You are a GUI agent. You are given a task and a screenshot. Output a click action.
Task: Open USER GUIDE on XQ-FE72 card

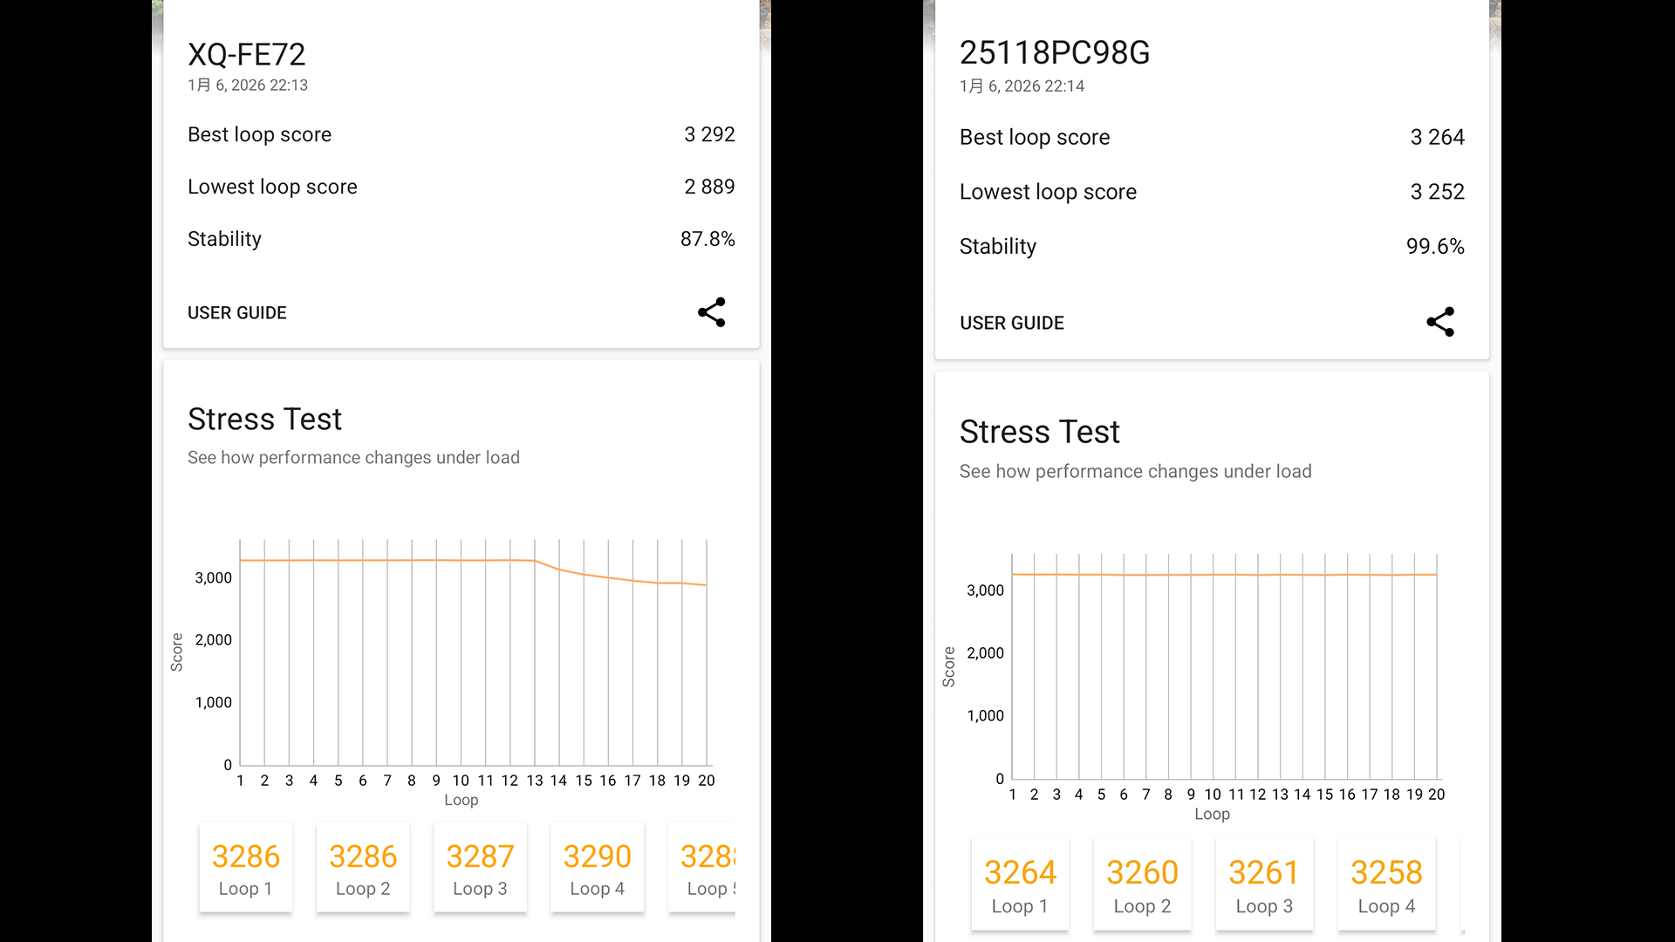237,313
